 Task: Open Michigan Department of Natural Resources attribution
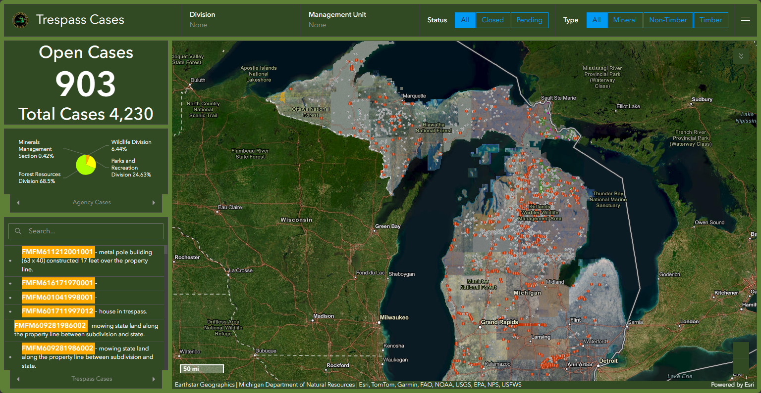(x=297, y=385)
